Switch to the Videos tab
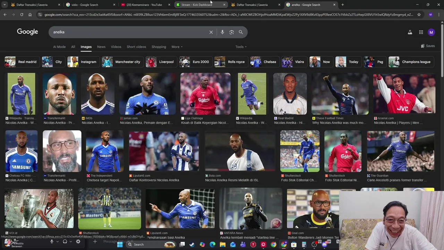This screenshot has width=444, height=250. click(x=116, y=47)
